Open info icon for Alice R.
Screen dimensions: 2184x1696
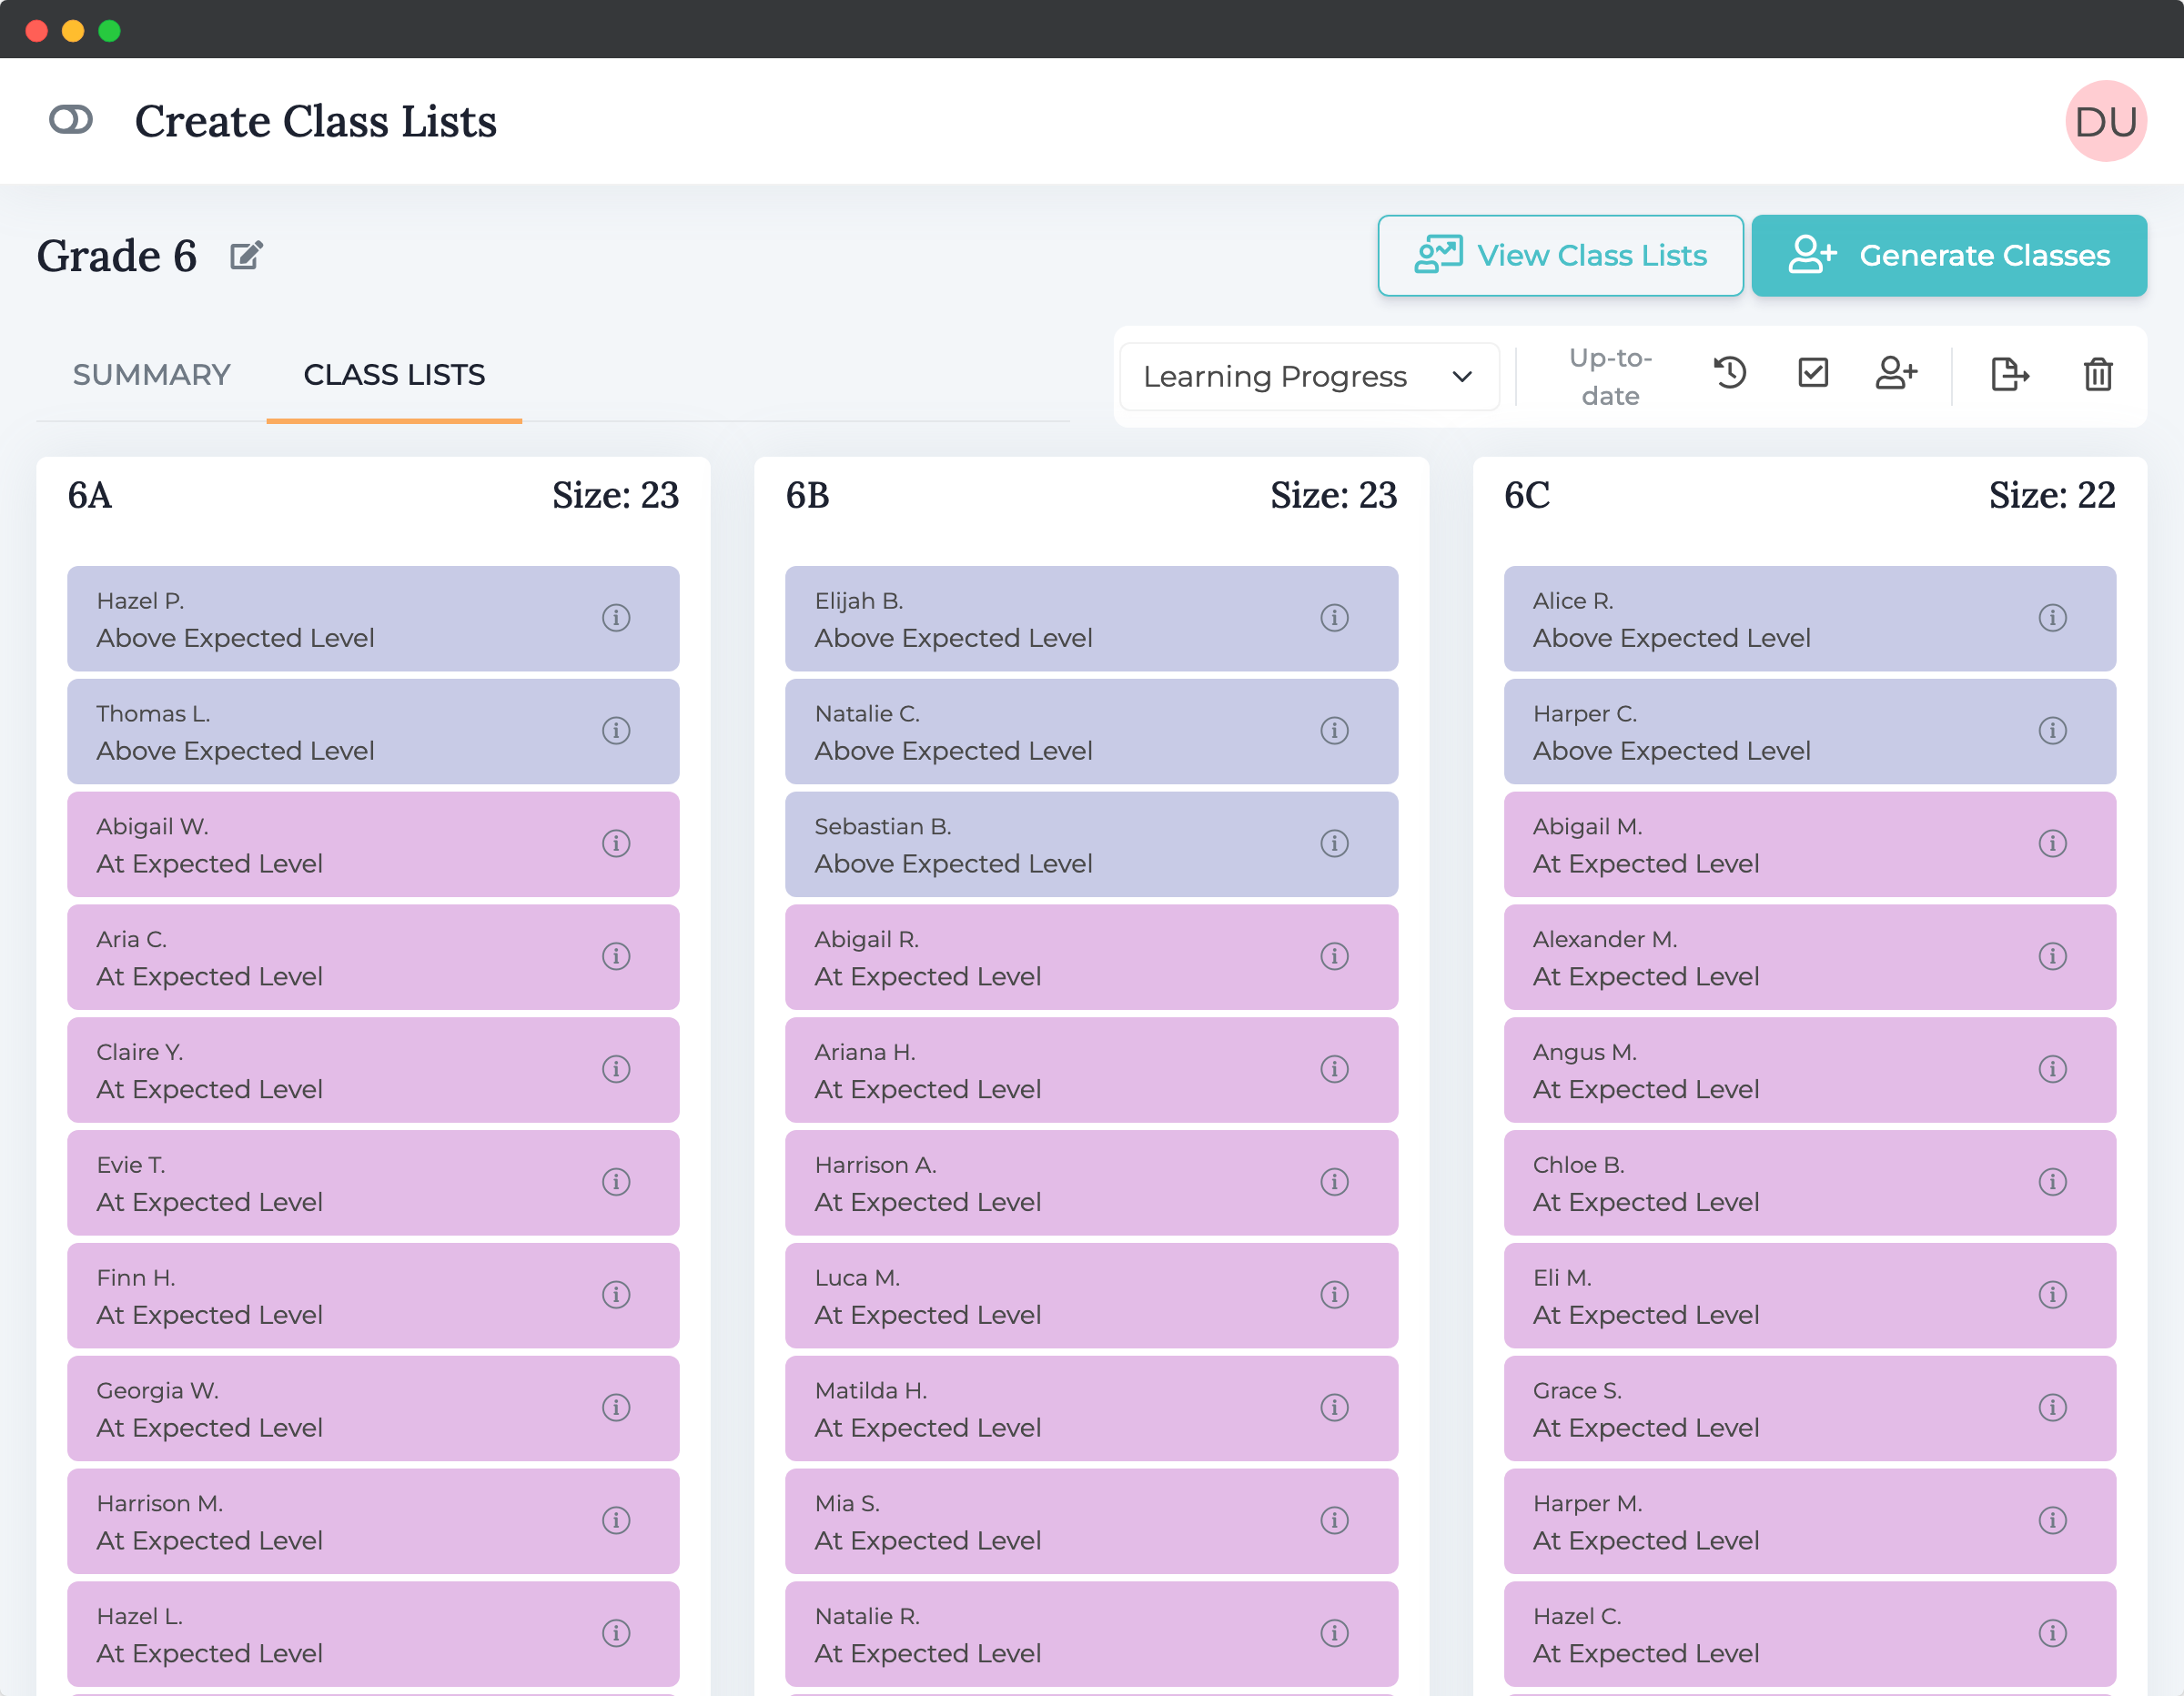[x=2052, y=618]
